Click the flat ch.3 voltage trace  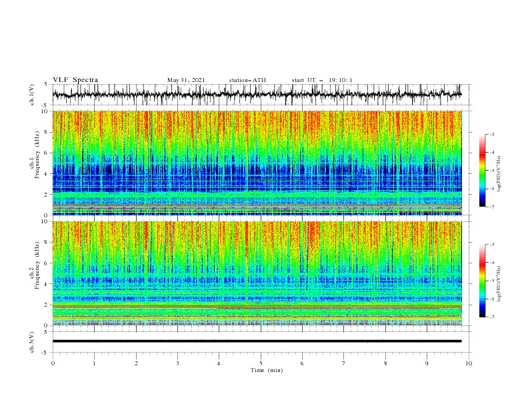pyautogui.click(x=257, y=341)
